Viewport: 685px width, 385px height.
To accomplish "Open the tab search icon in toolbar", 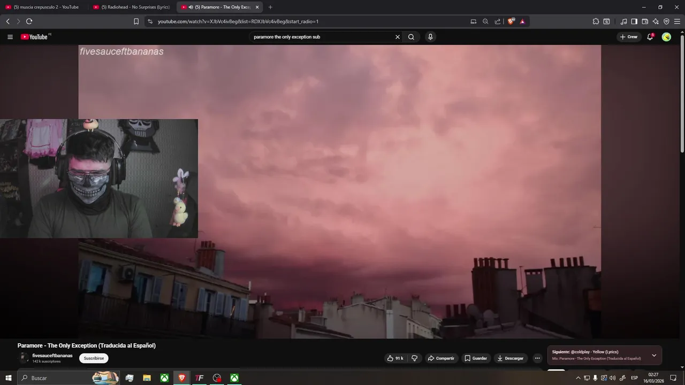I will tap(606, 21).
